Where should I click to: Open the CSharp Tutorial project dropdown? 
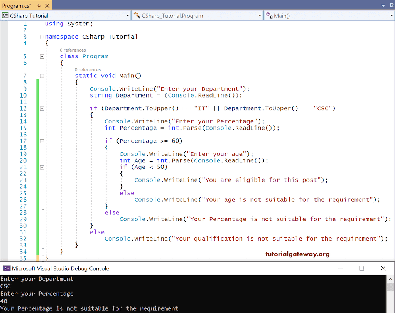(128, 15)
